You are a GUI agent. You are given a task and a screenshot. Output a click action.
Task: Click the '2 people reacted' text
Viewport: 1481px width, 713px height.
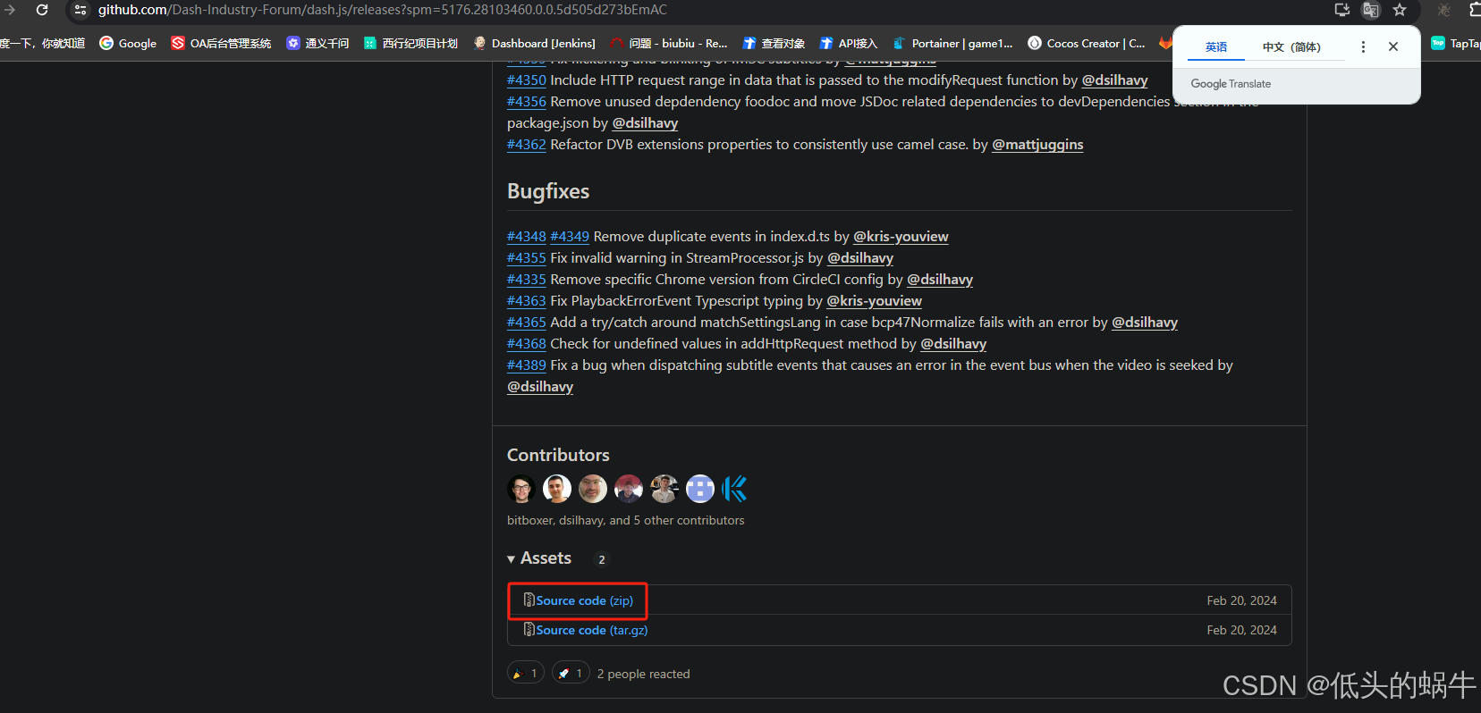point(643,674)
